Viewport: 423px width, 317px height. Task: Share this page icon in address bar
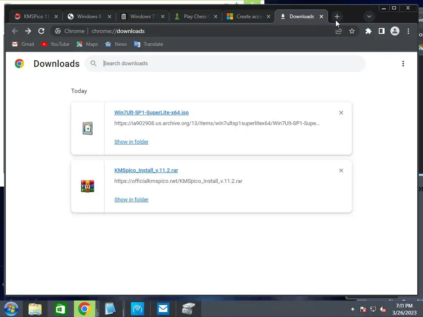[x=339, y=31]
